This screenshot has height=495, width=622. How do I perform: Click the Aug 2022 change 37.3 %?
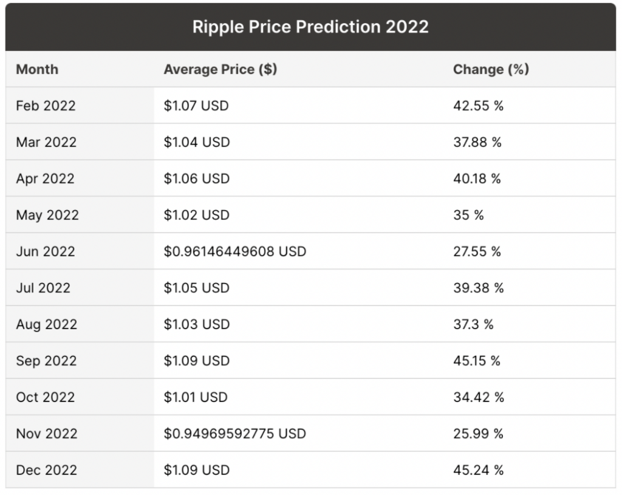click(473, 324)
